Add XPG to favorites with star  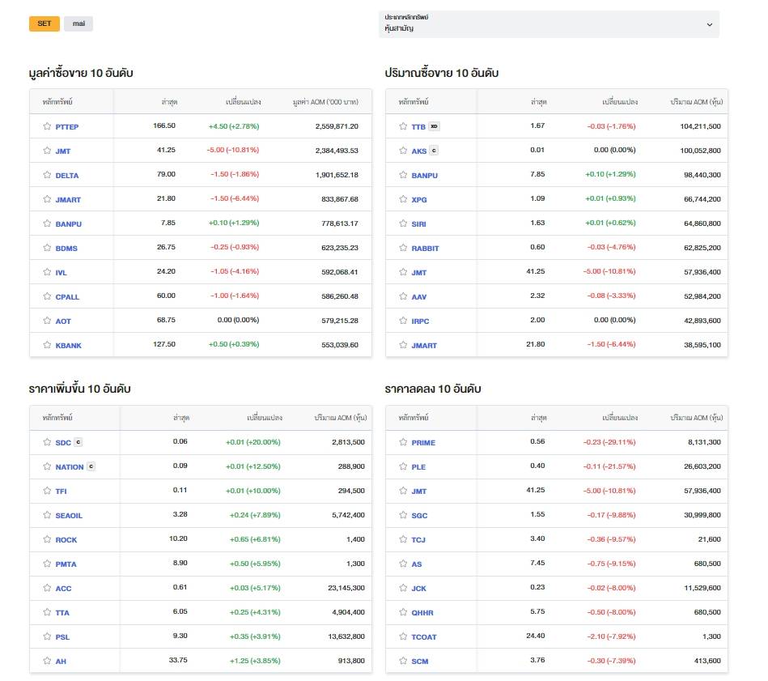[x=403, y=199]
